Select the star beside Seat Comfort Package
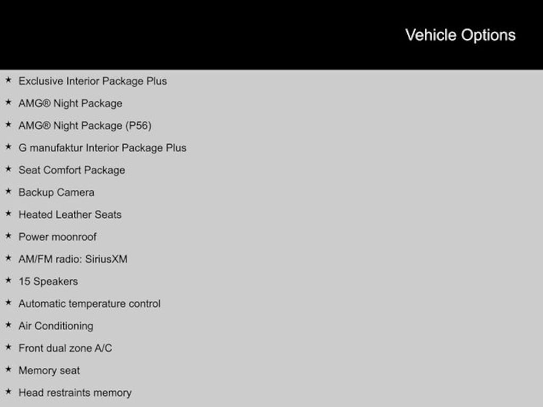This screenshot has width=543, height=407. (8, 170)
